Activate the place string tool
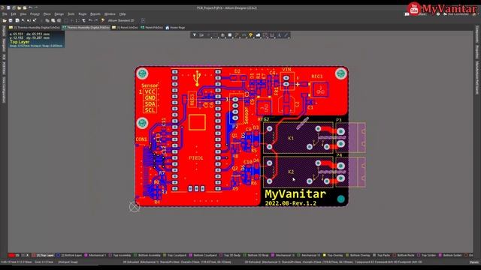Viewport: 481px width, 270px height. tap(279, 35)
